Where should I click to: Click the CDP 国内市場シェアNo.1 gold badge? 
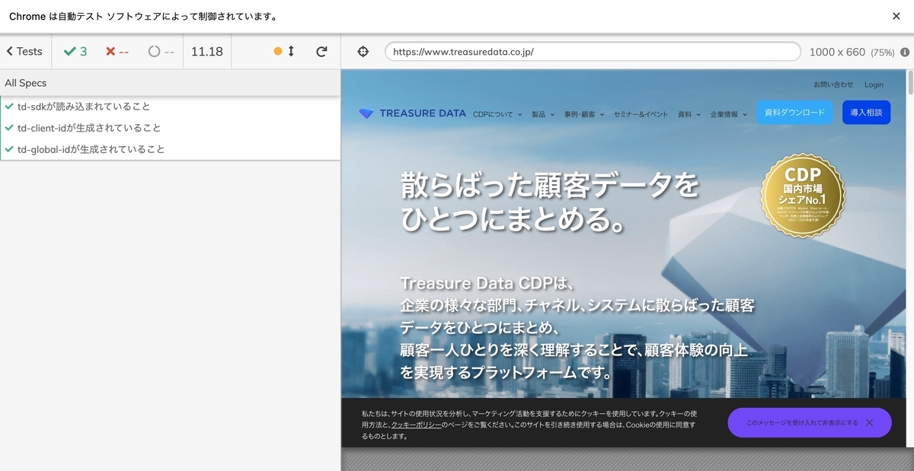click(x=803, y=195)
